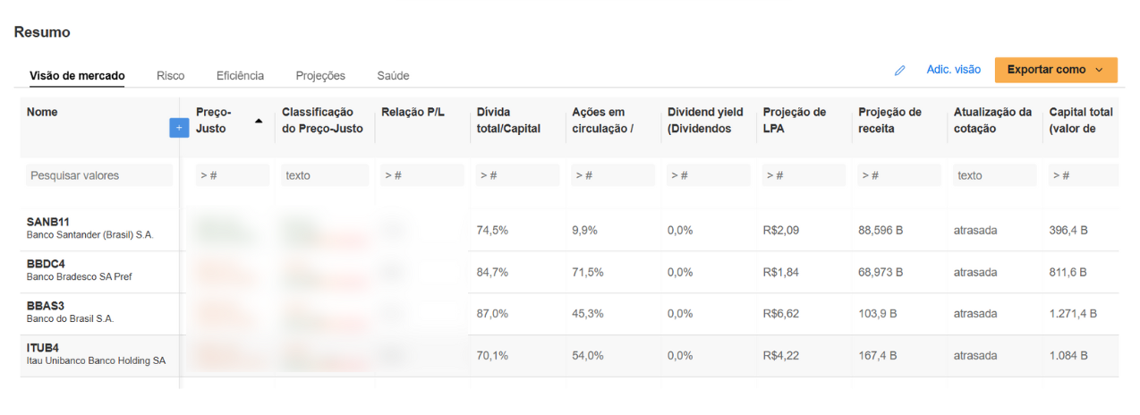Image resolution: width=1140 pixels, height=415 pixels.
Task: Click the Dívida total/Capital column header
Action: [508, 121]
